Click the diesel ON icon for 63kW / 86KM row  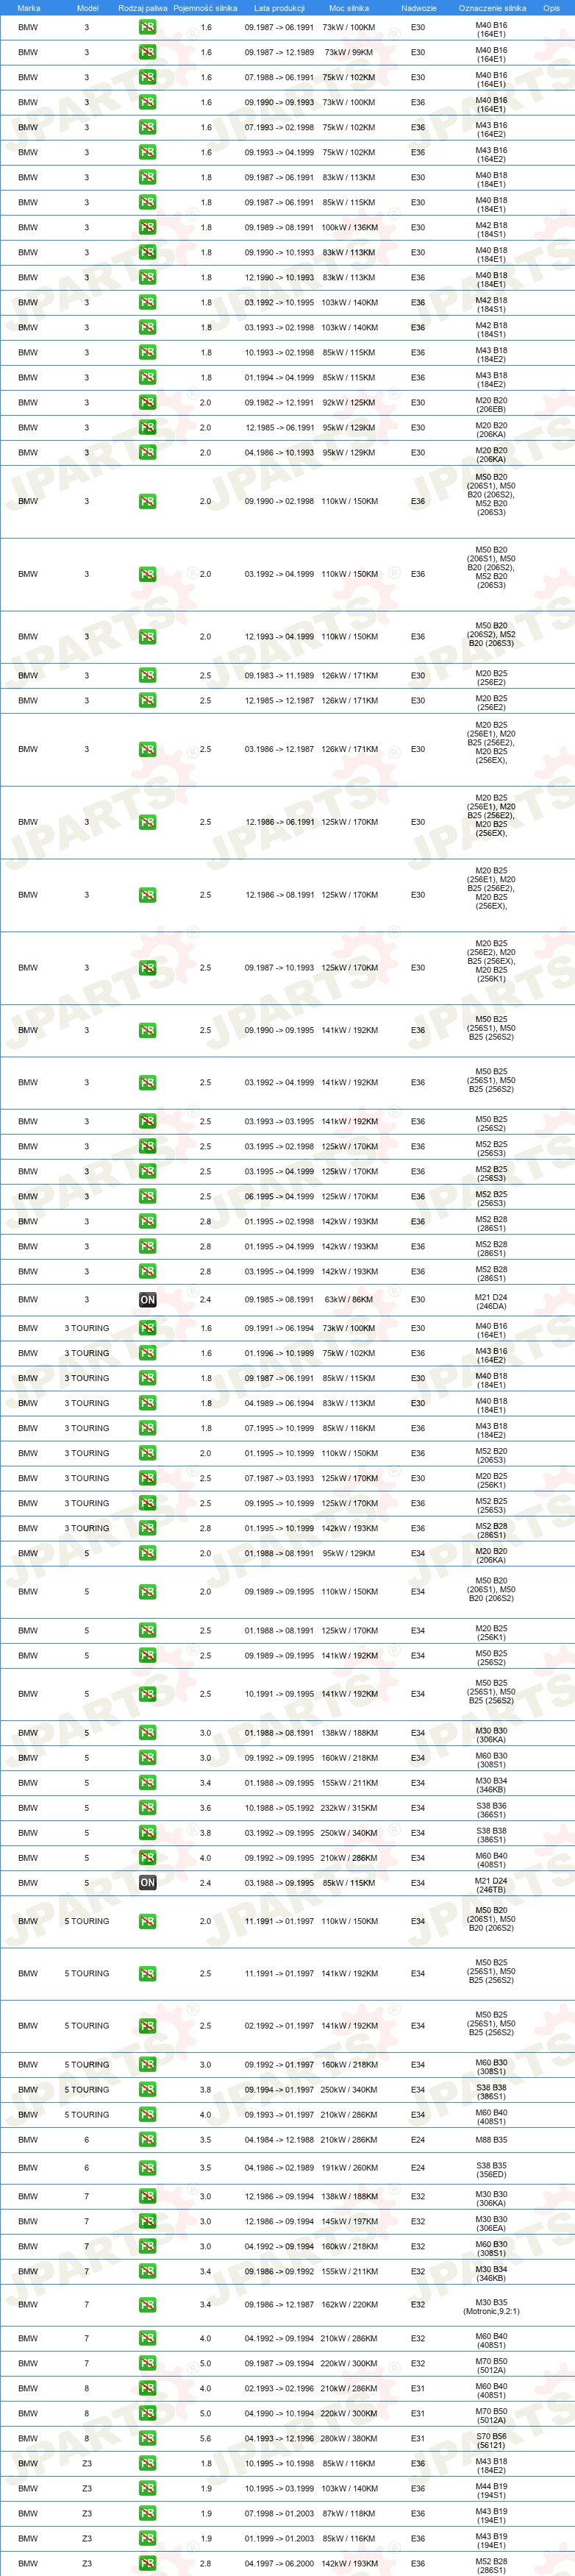click(147, 1300)
